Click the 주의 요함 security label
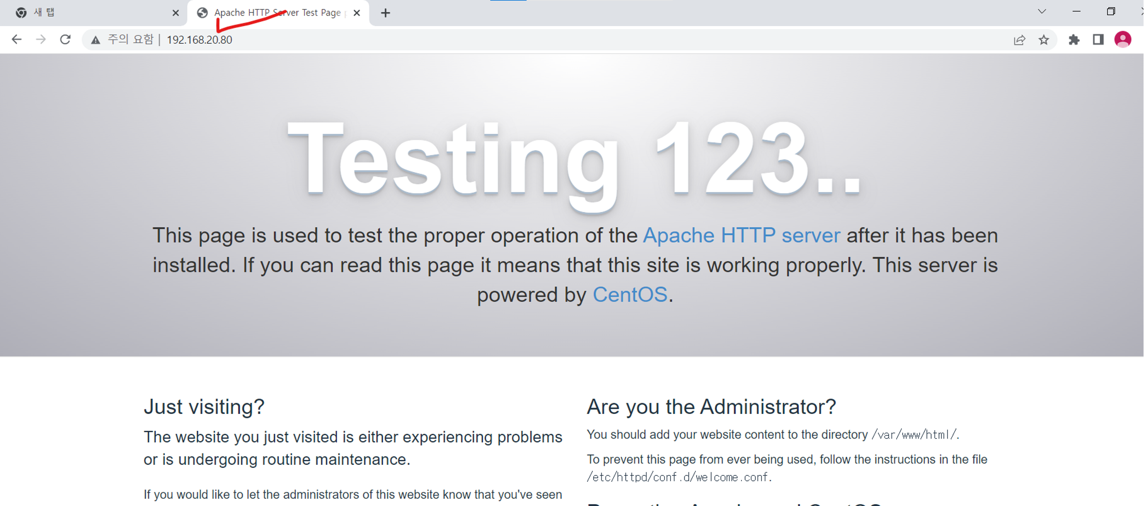 (x=130, y=39)
